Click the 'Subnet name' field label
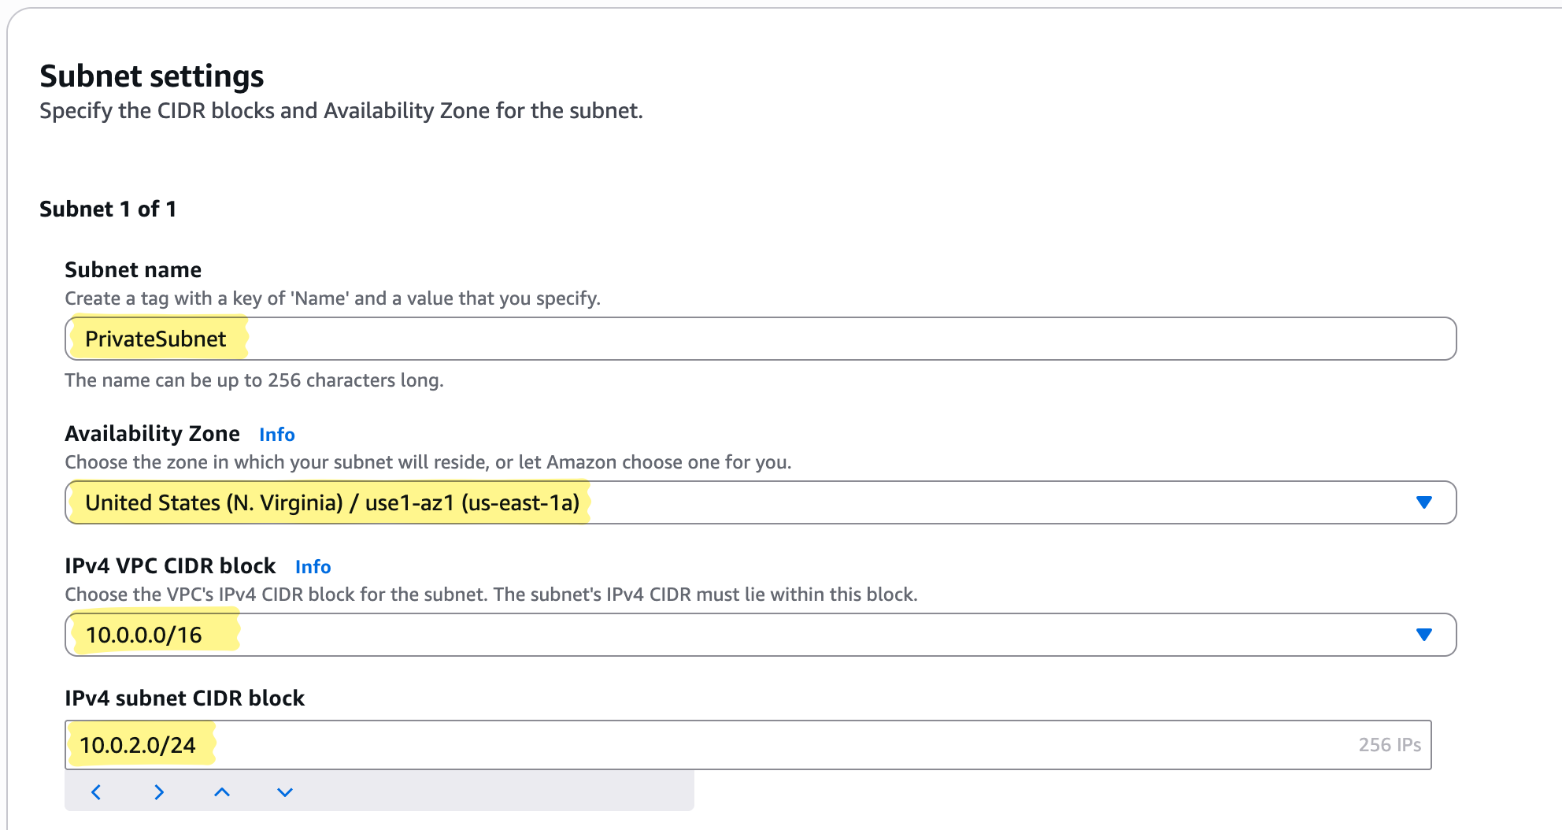 tap(133, 270)
